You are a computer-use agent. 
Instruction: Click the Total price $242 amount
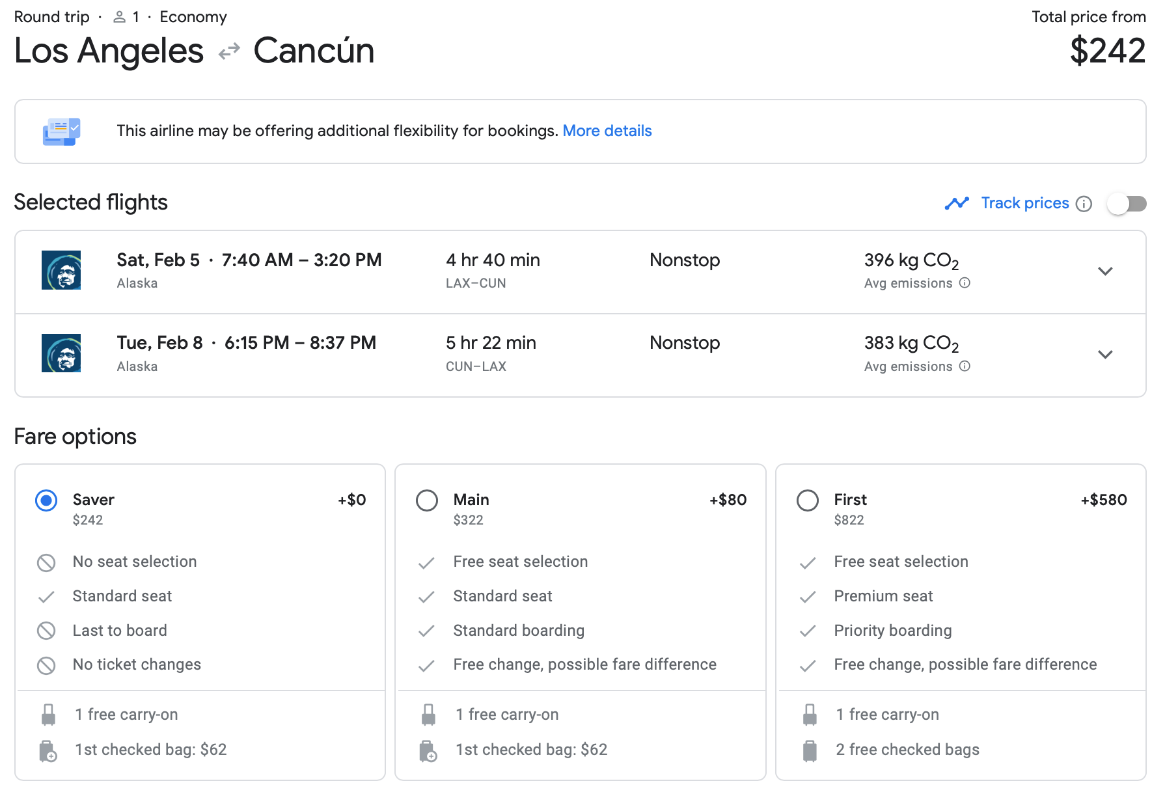tap(1107, 51)
